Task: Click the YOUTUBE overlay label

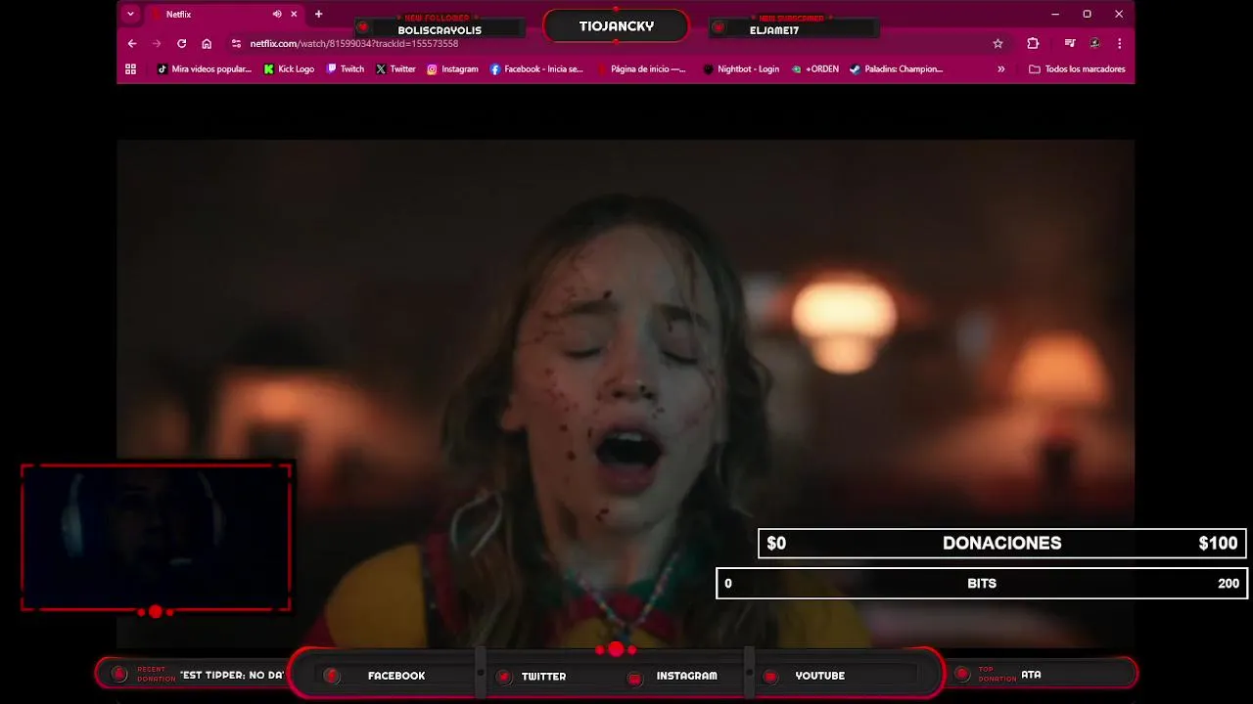Action: (820, 676)
